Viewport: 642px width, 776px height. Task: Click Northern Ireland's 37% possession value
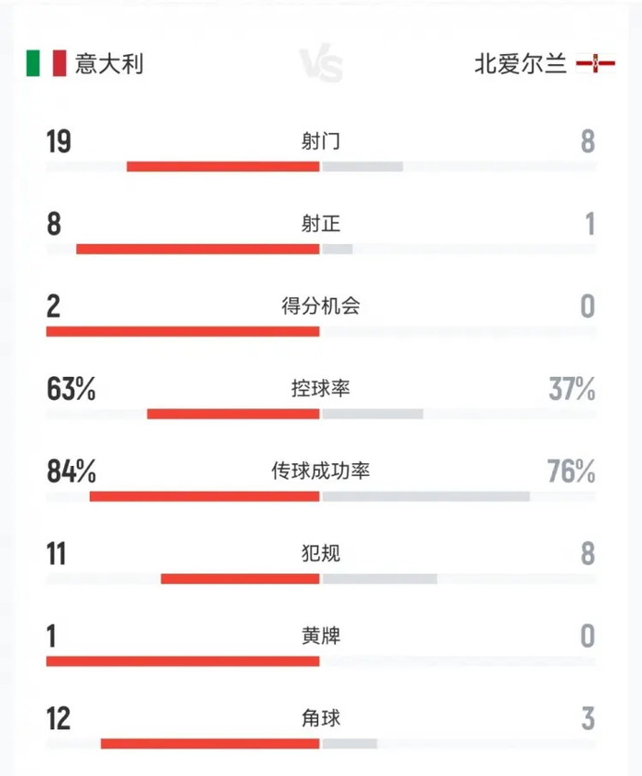click(572, 389)
